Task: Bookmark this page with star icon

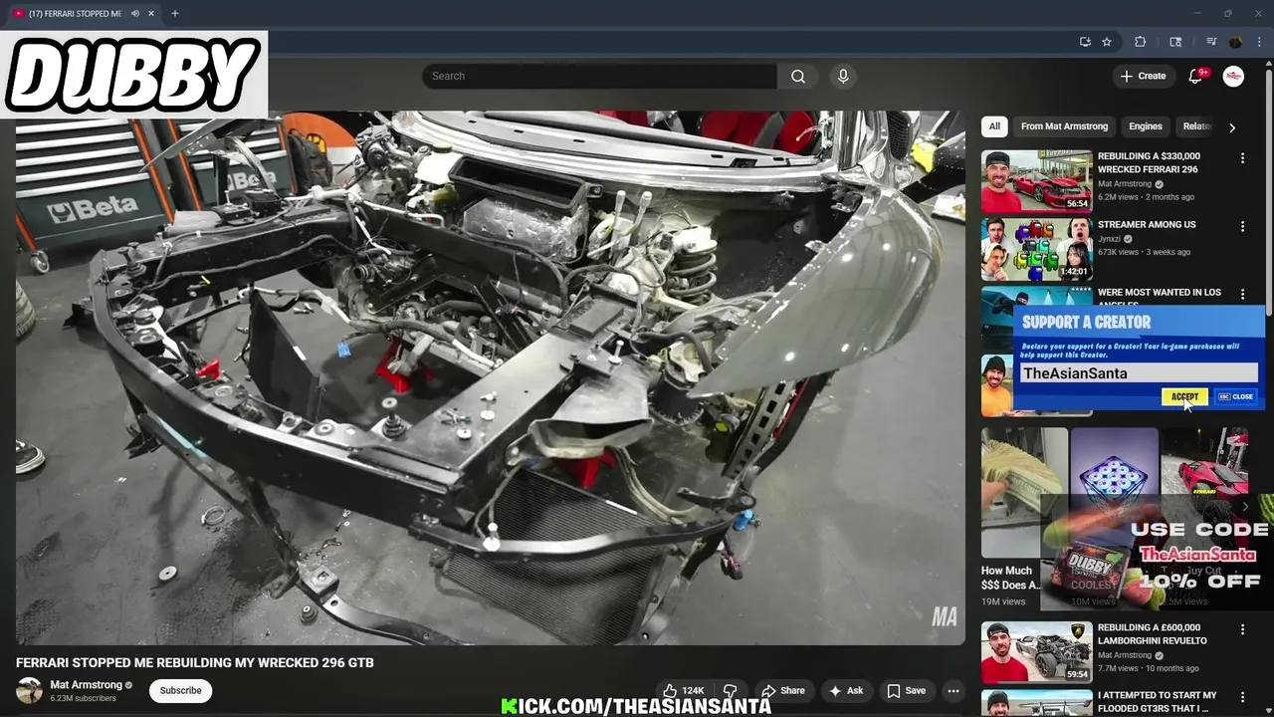Action: pos(1107,42)
